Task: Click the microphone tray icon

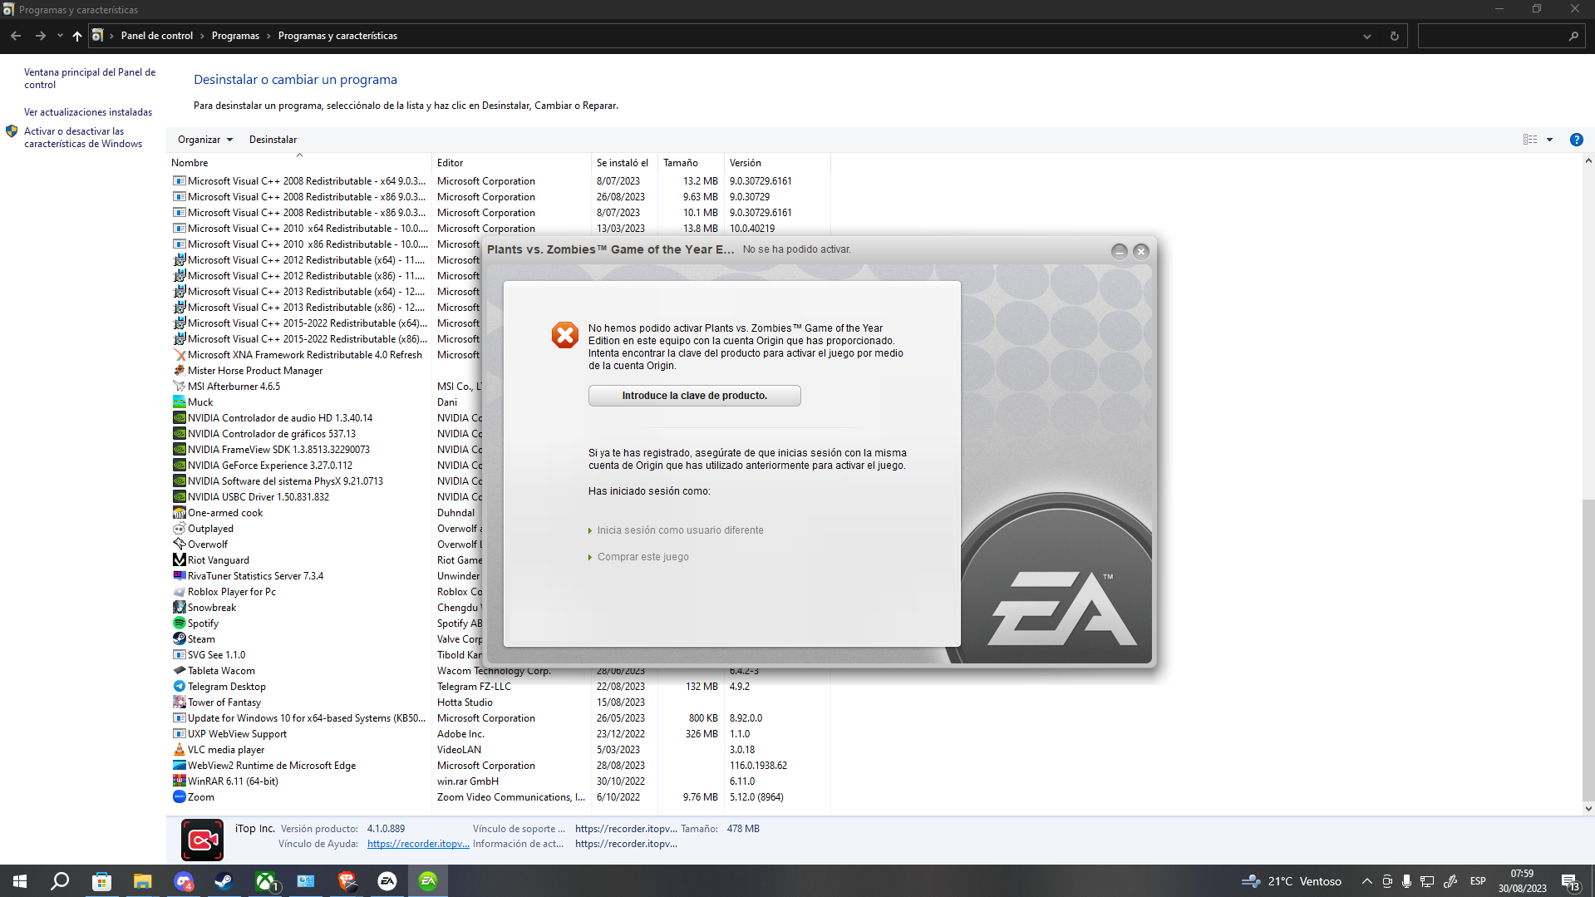Action: pyautogui.click(x=1406, y=881)
